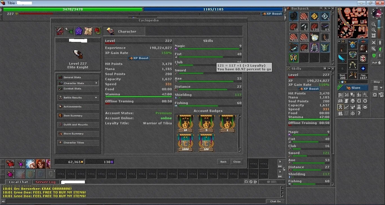Switch to the Server Log tab
This screenshot has height=205, width=385.
click(45, 182)
